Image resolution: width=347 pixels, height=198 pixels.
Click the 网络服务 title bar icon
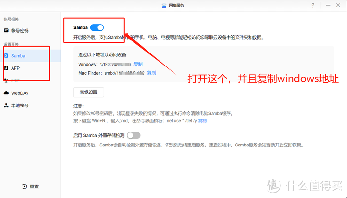(164, 5)
